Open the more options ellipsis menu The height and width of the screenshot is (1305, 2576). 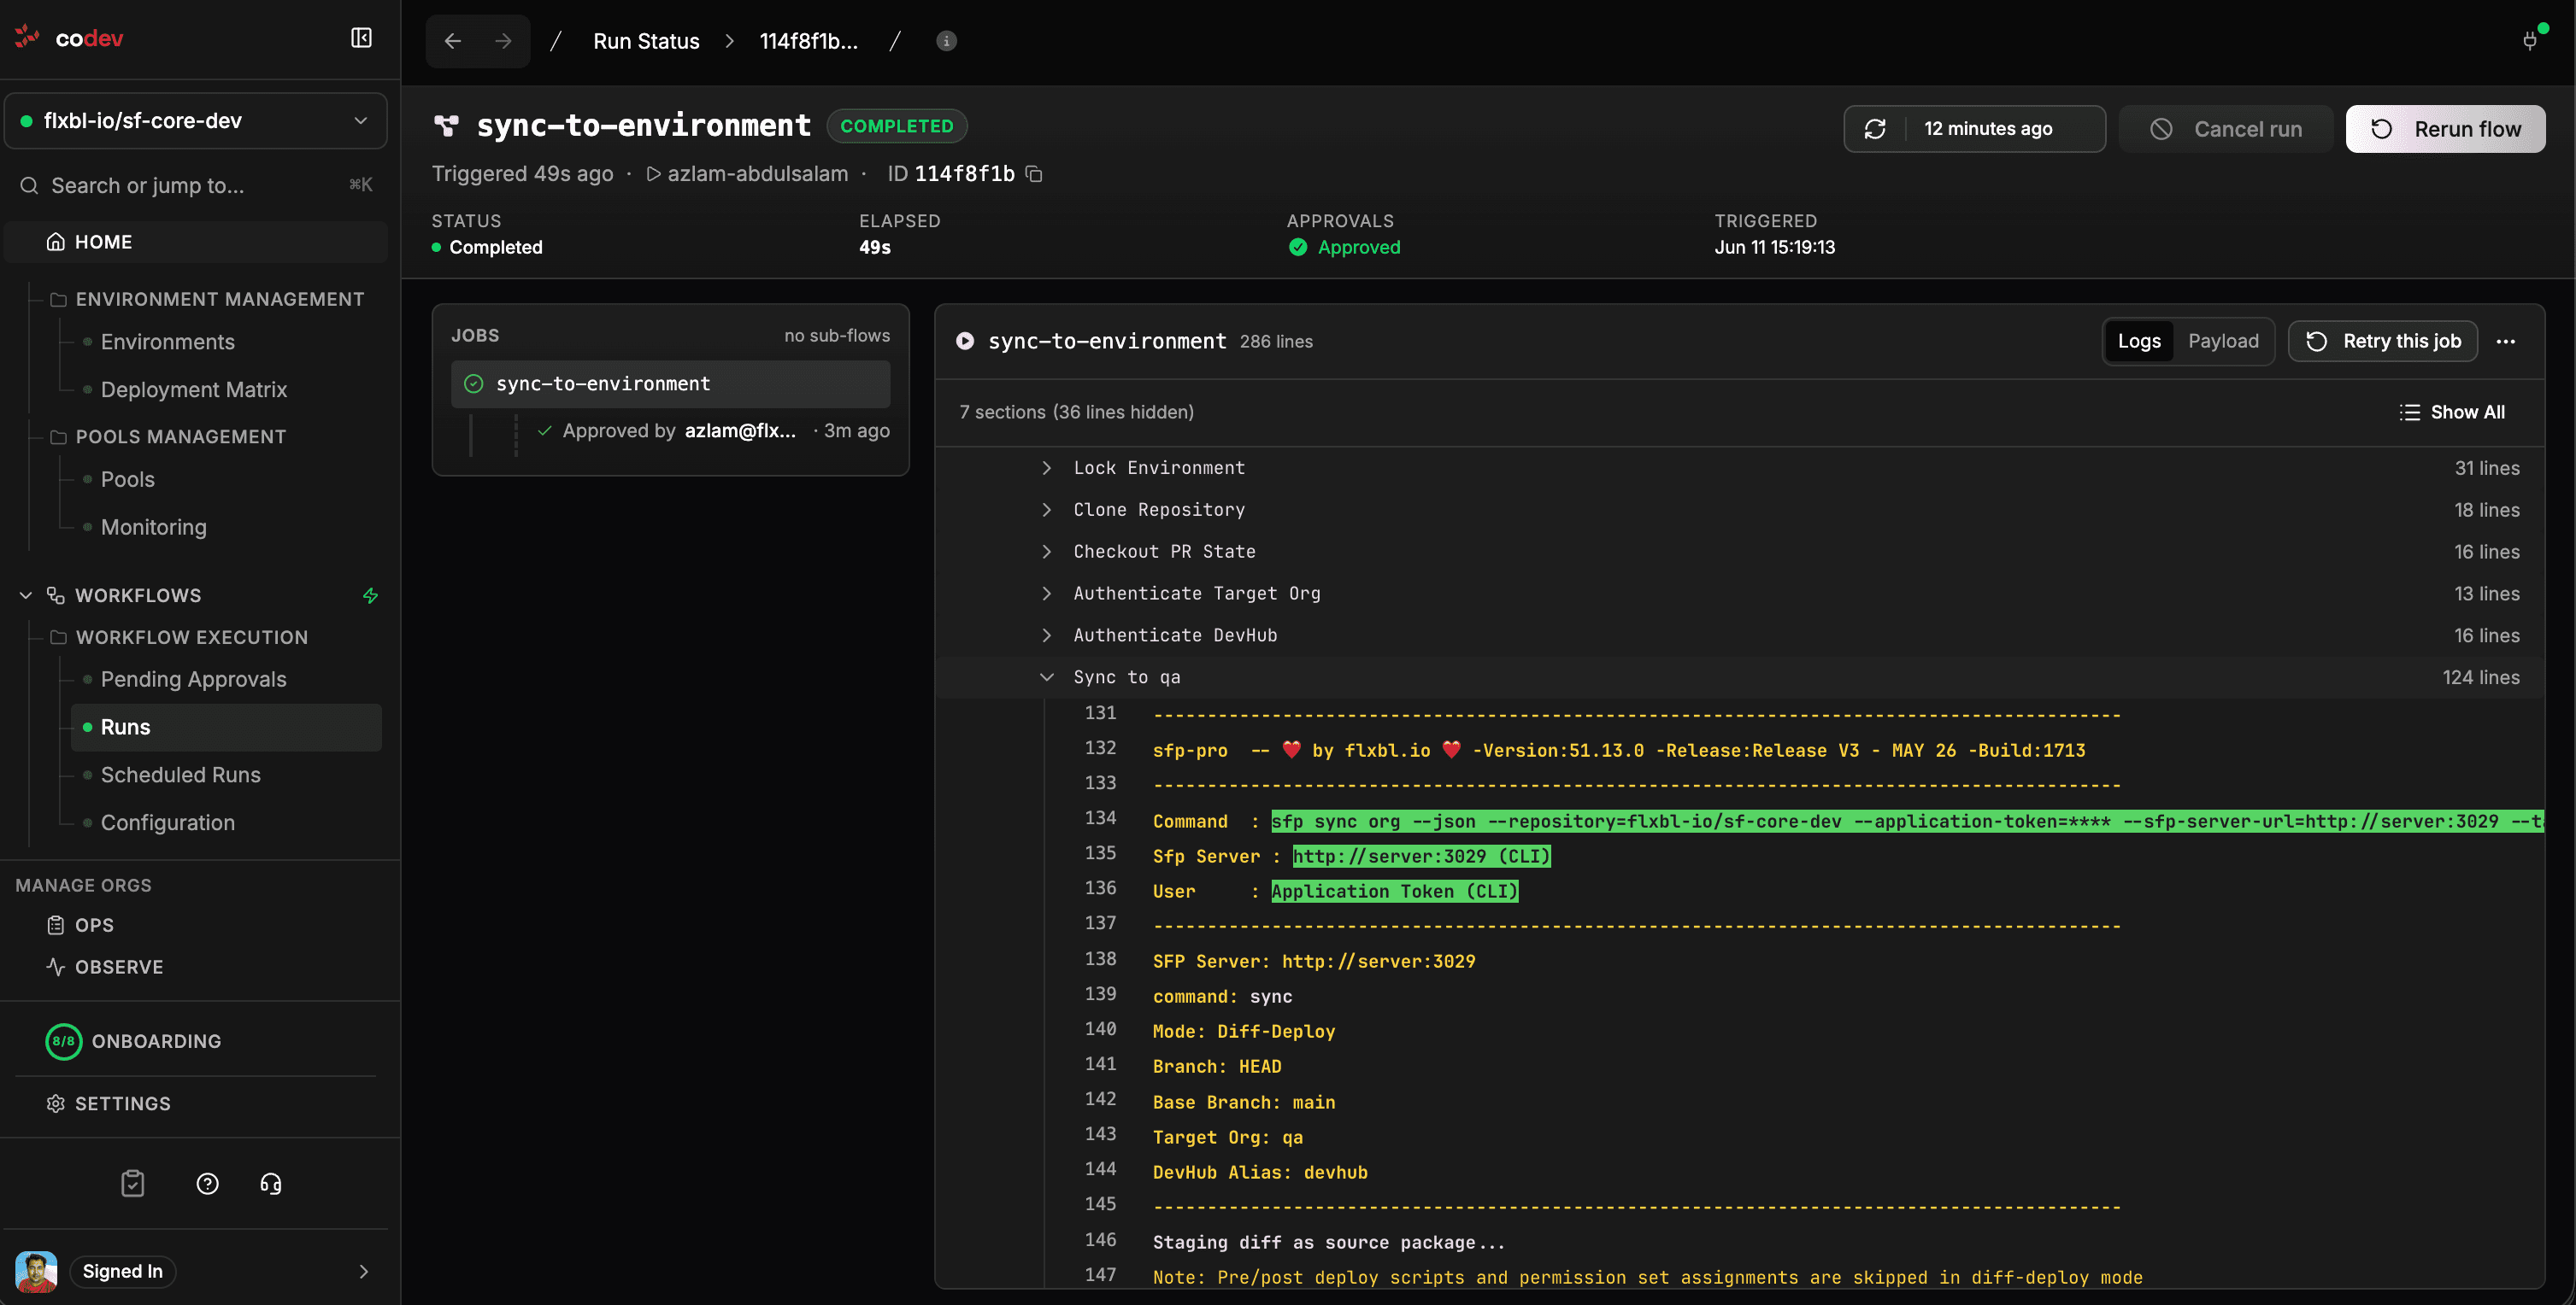click(2505, 342)
